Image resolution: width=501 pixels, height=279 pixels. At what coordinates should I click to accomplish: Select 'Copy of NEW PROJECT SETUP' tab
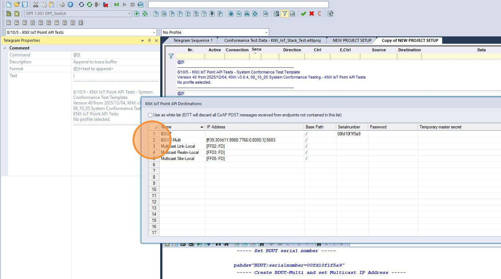[x=410, y=40]
